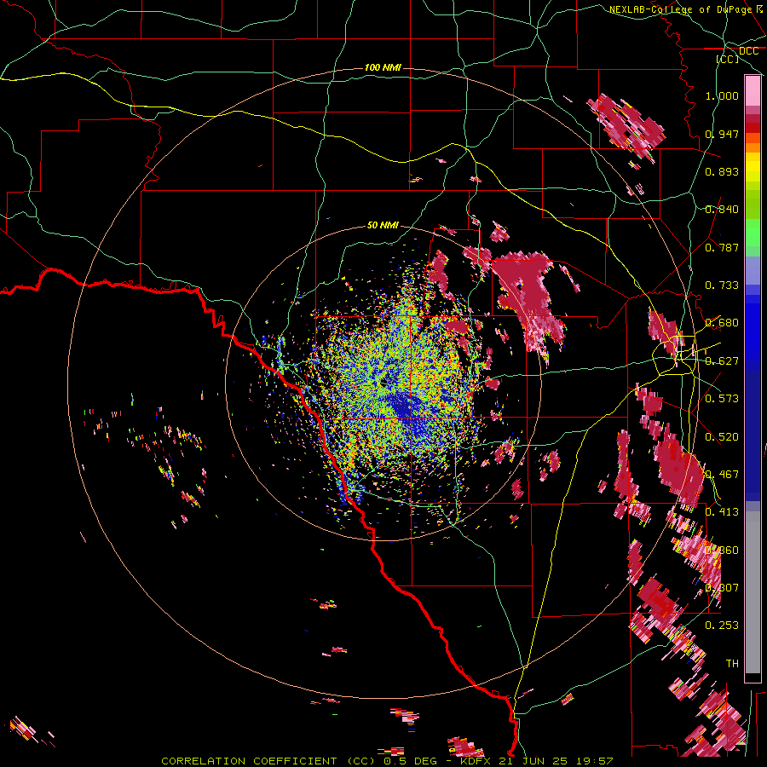Click the [CC] legend heading

click(x=727, y=59)
